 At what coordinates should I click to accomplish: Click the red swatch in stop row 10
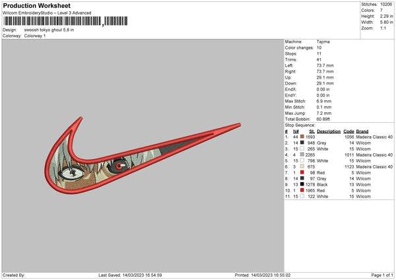[x=302, y=190]
